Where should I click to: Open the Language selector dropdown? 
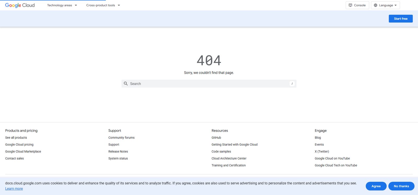coord(385,5)
